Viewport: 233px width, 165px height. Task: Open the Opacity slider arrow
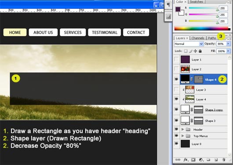pyautogui.click(x=228, y=44)
